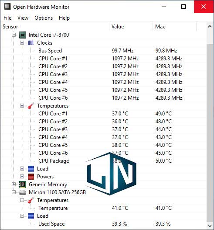The width and height of the screenshot is (214, 230).
Task: Click the Clocks waveform icon
Action: [31, 43]
